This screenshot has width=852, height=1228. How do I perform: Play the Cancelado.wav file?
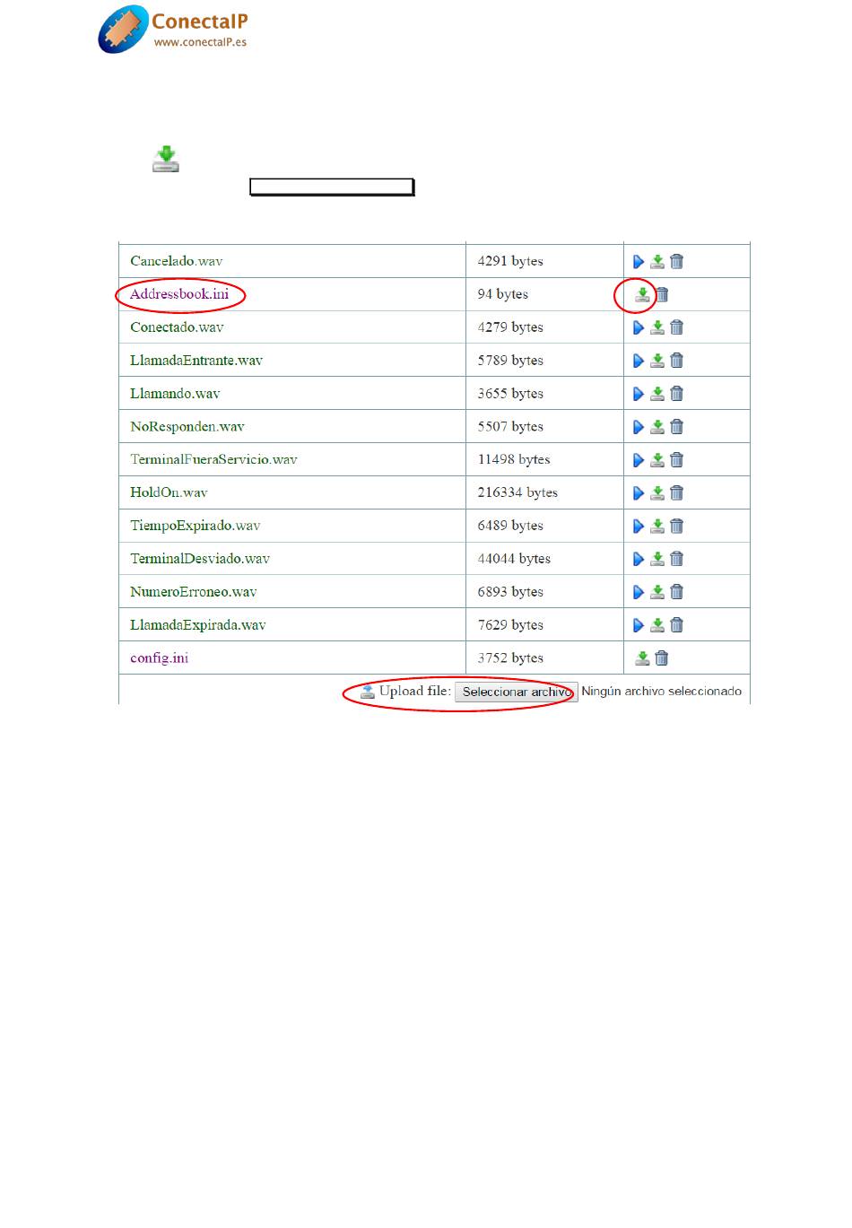(639, 261)
